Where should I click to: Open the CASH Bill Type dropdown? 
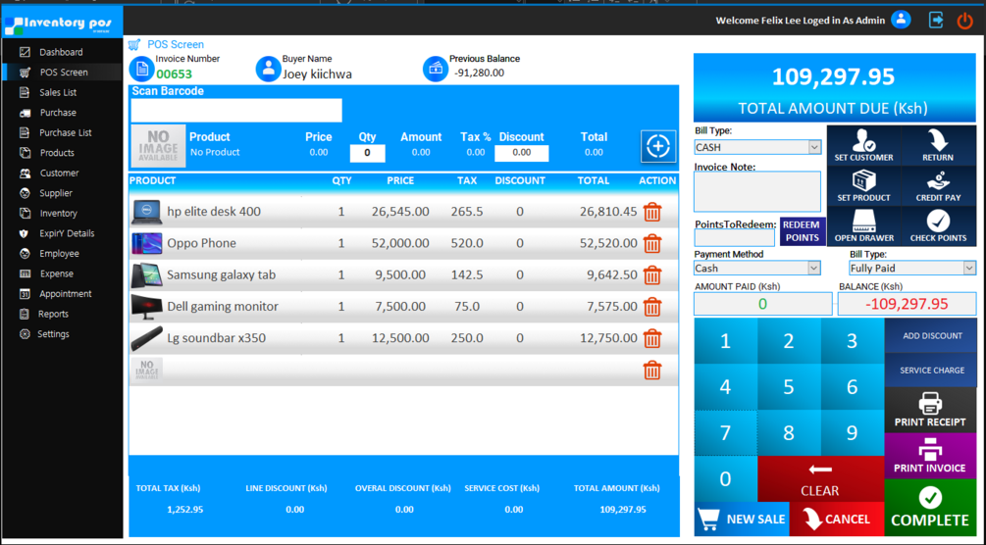tap(814, 147)
